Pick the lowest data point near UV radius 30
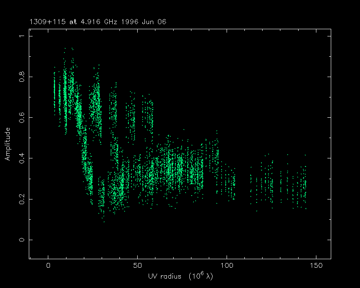Image resolution: width=360 pixels, height=288 pixels. point(104,222)
